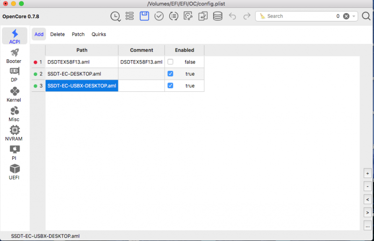Click the move-up '<' button
The image size is (374, 241).
click(367, 200)
